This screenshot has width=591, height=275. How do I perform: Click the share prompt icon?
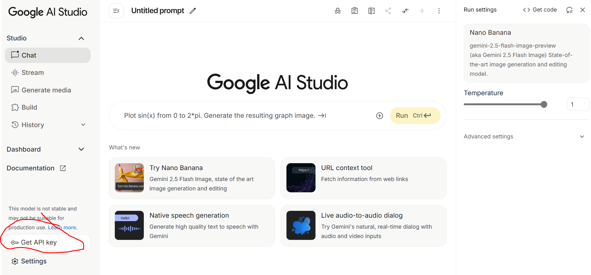[x=388, y=11]
